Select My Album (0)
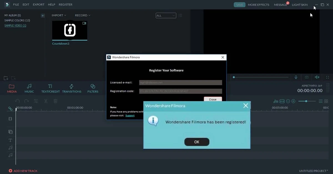 (12, 16)
